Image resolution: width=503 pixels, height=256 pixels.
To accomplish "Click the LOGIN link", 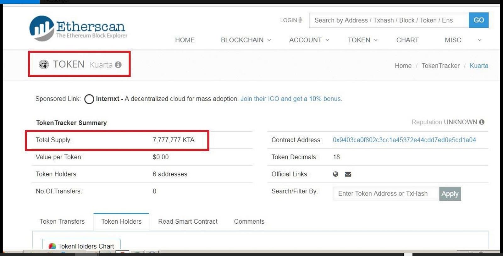I will click(x=289, y=20).
